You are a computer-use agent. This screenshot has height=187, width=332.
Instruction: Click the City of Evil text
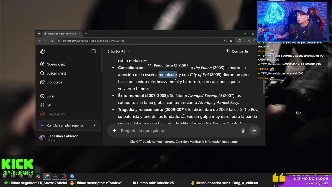(x=199, y=75)
